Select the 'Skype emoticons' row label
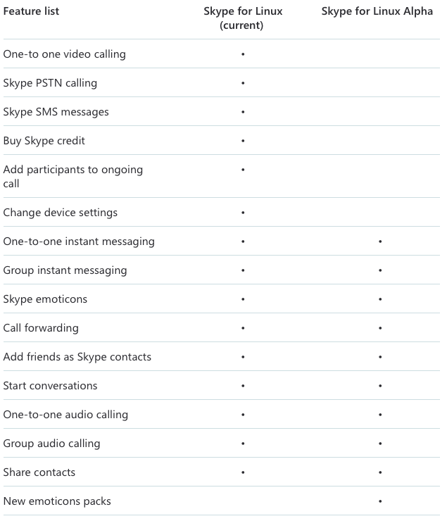 (45, 299)
